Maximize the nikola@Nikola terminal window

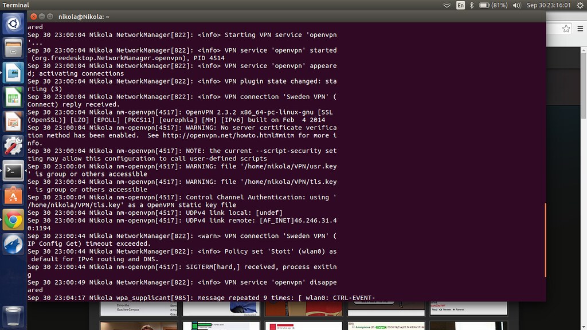click(x=50, y=17)
